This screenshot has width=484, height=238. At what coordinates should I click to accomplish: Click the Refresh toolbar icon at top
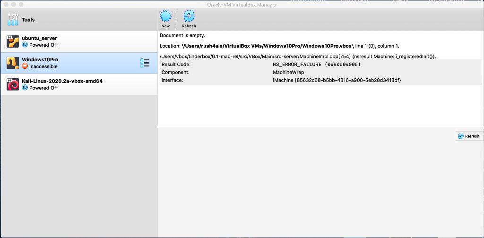189,16
